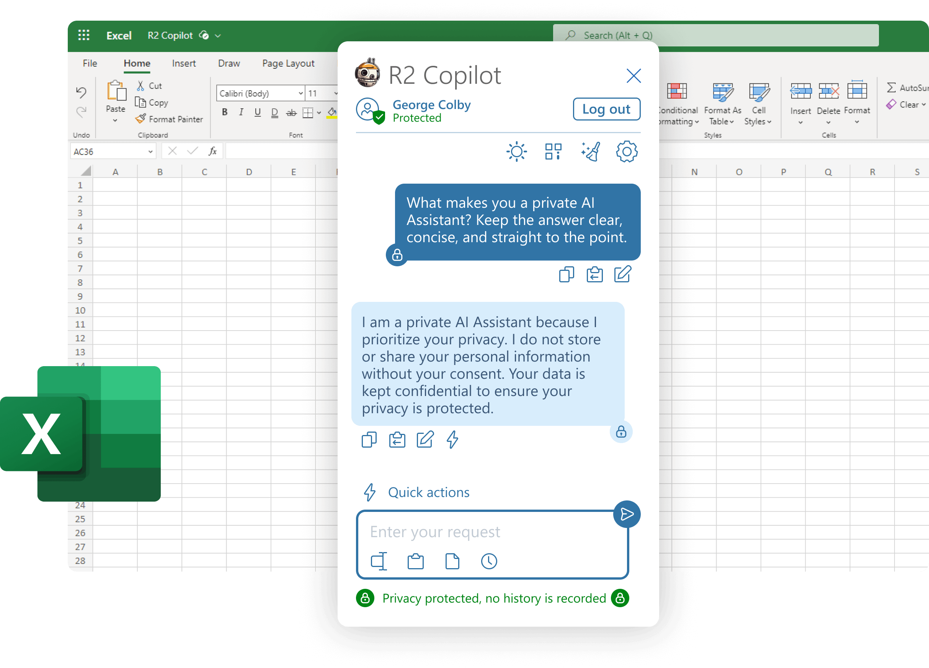Screen dimensions: 929x668
Task: Switch to the Page Layout tab
Action: 288,64
